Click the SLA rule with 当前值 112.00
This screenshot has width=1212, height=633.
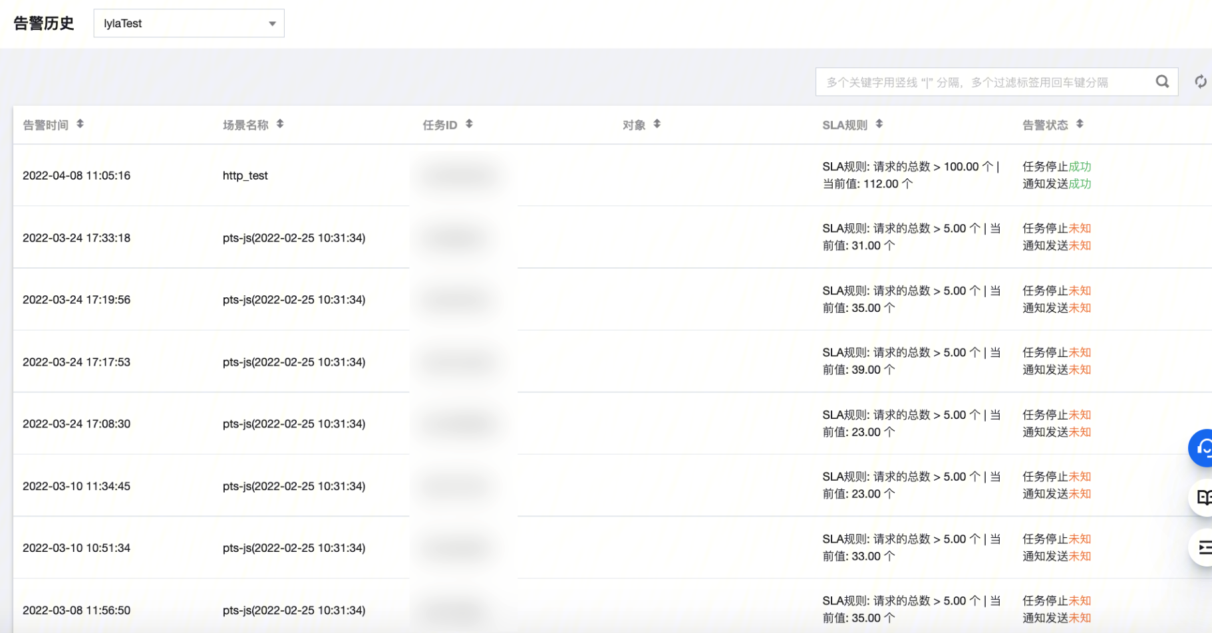[911, 176]
